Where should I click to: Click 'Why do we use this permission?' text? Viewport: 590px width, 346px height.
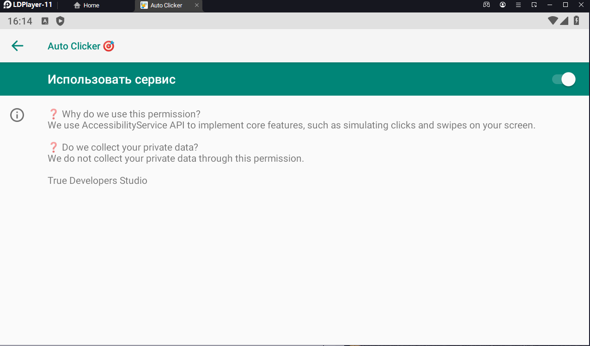[131, 114]
